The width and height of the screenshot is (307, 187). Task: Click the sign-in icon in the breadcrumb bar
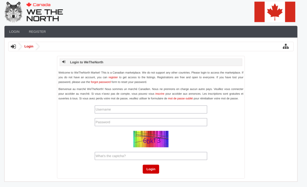(x=13, y=47)
